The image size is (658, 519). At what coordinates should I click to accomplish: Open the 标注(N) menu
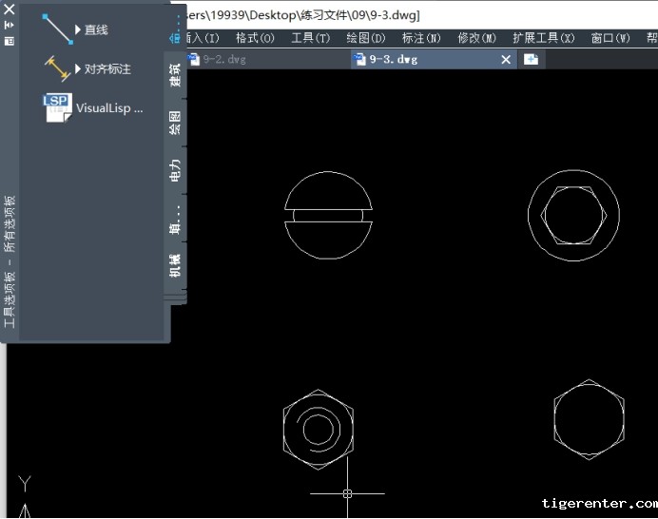[x=420, y=38]
